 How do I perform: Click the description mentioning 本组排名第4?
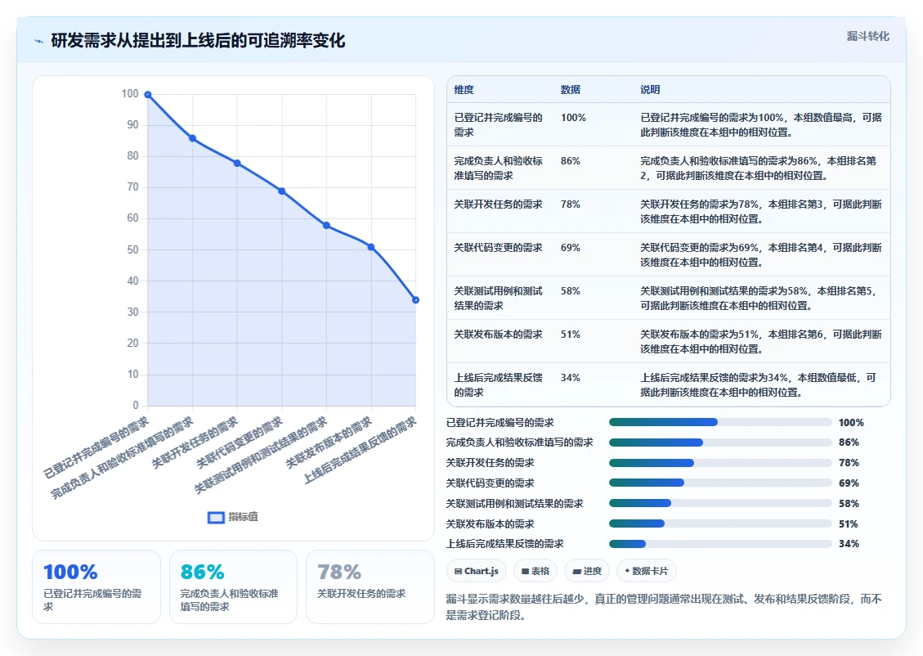point(761,255)
